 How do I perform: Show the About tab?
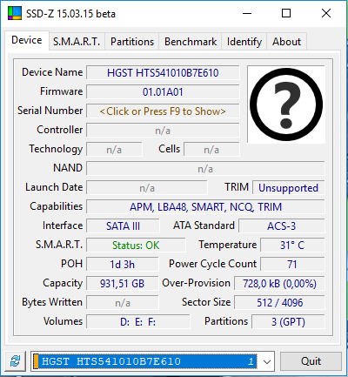click(286, 42)
